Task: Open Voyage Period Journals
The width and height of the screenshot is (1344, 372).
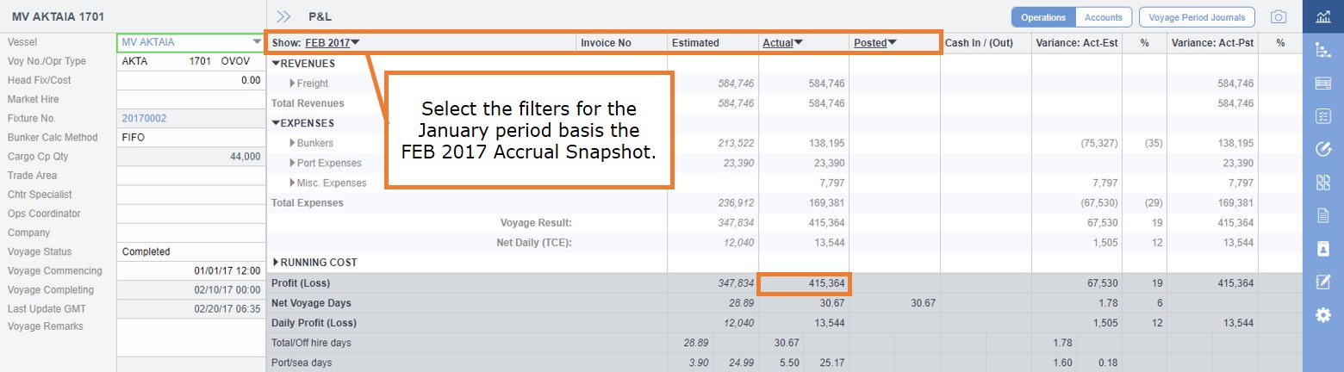Action: [x=1197, y=17]
